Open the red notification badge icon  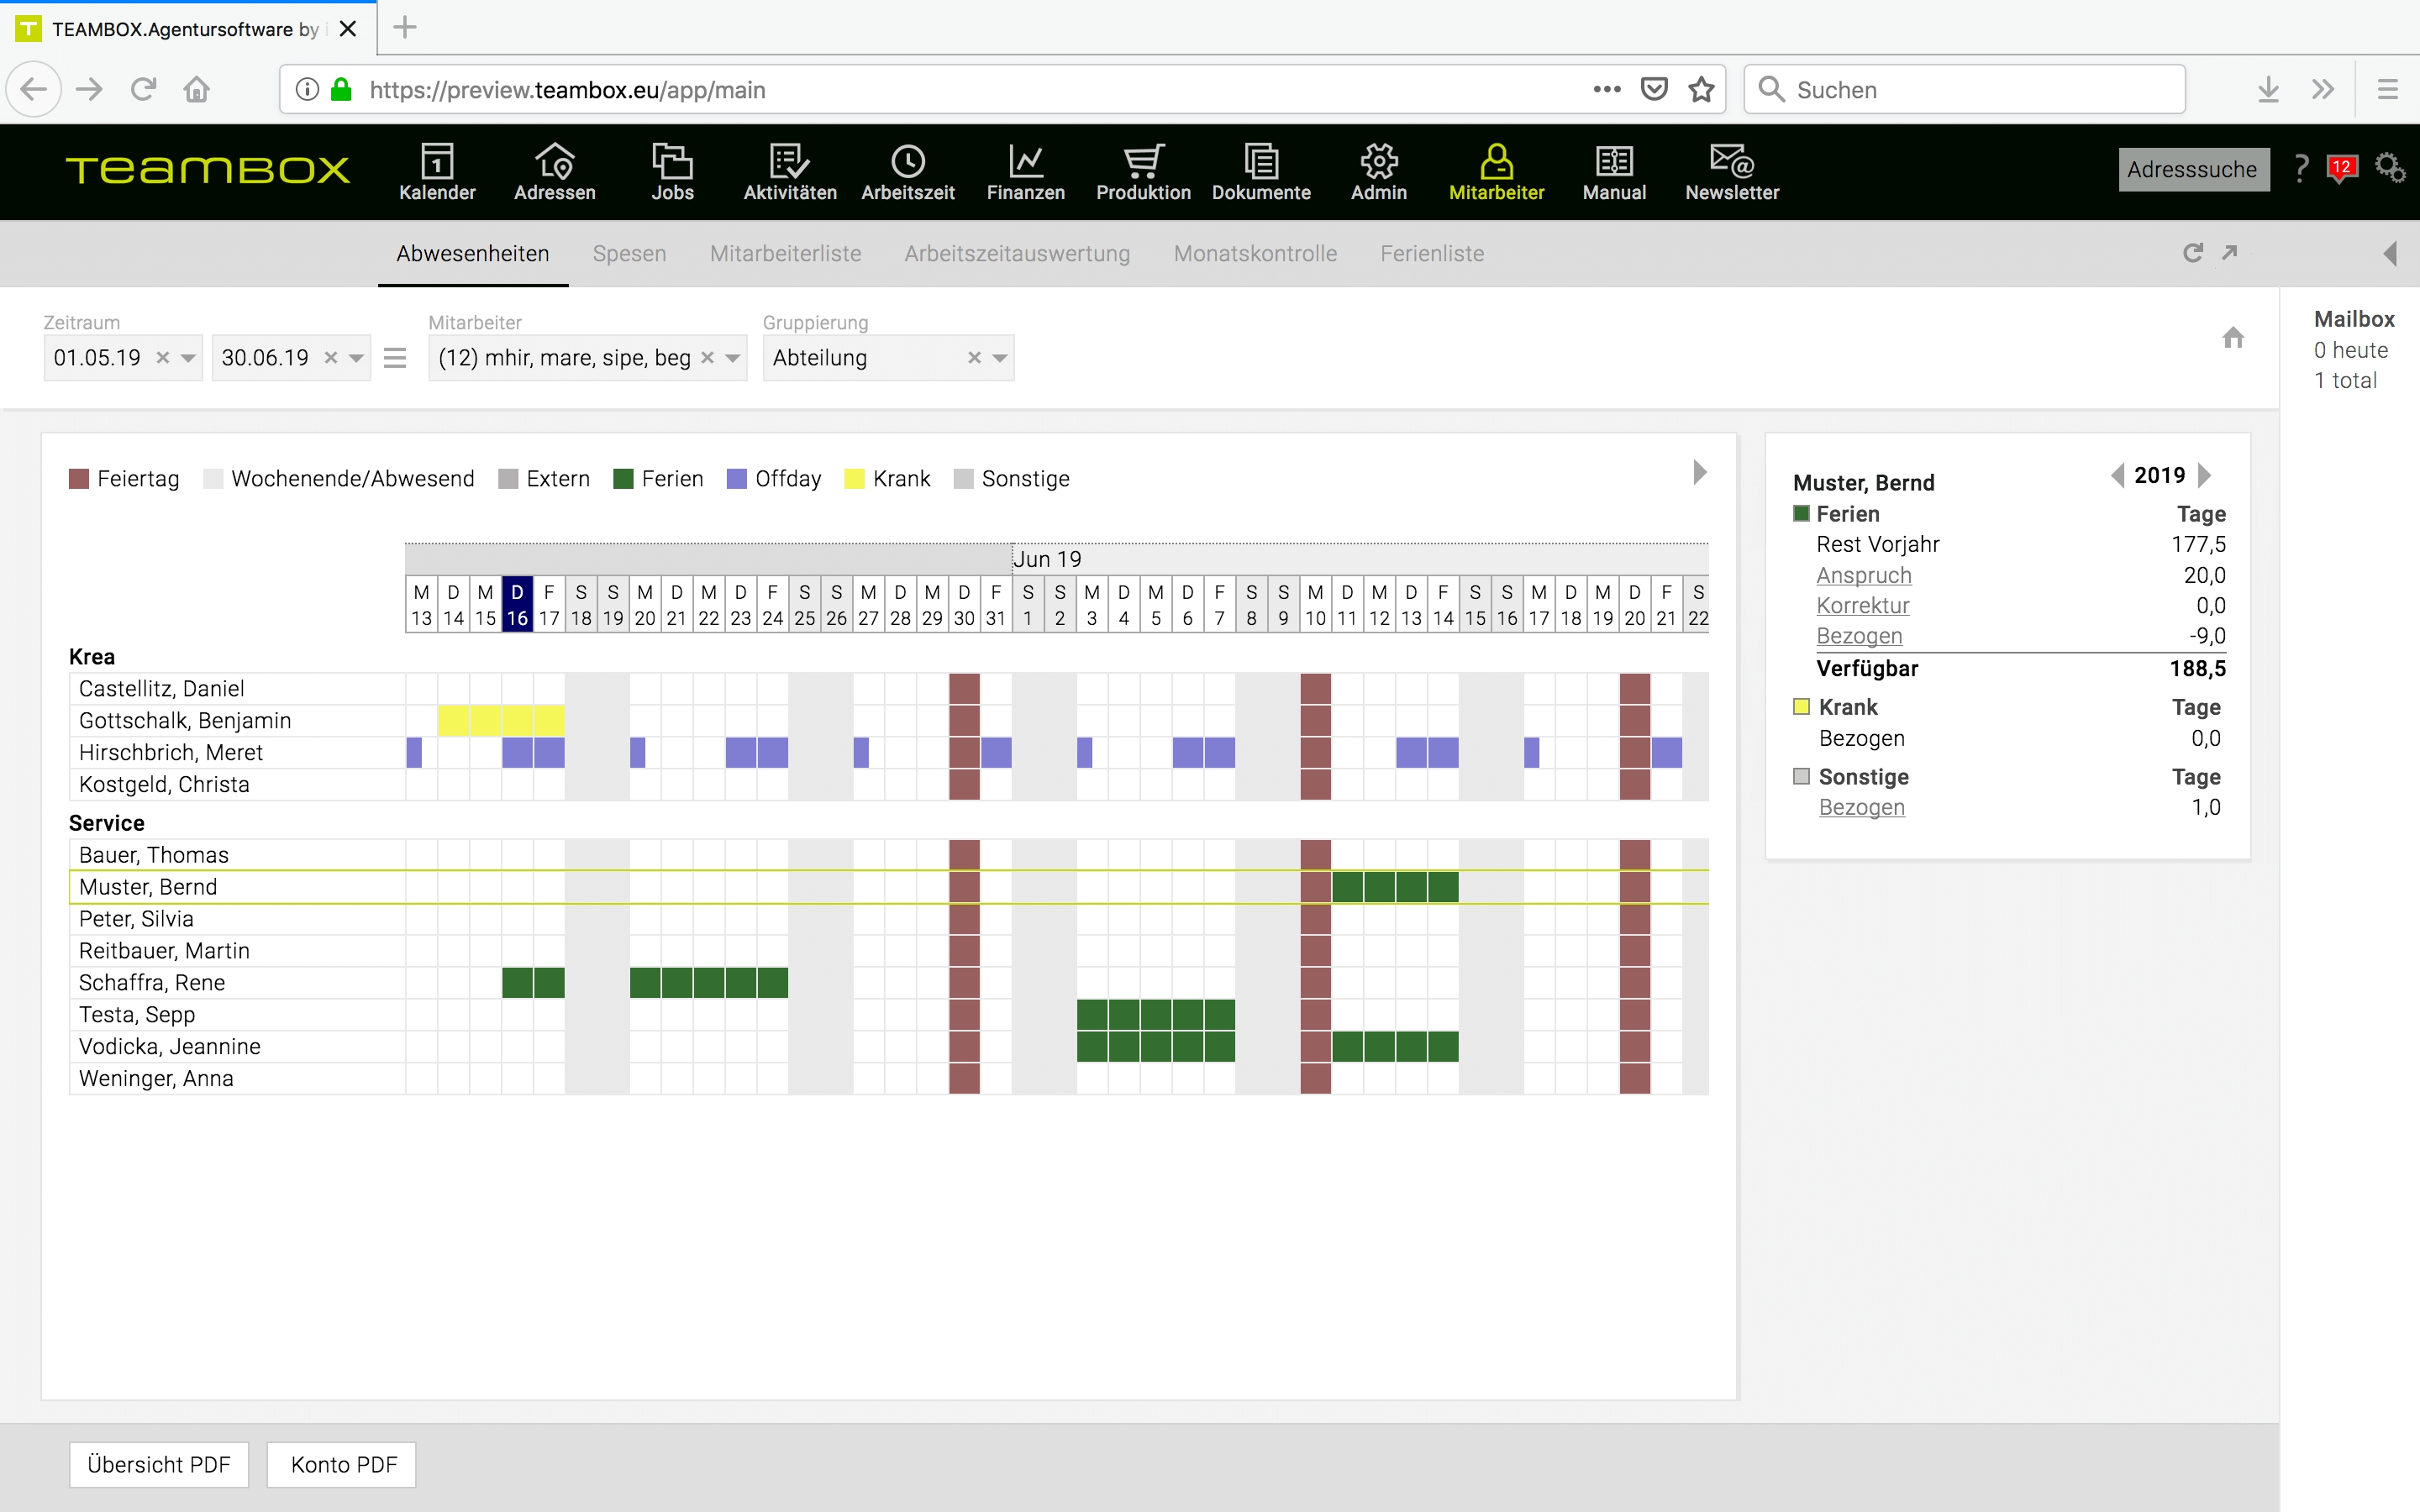2342,168
